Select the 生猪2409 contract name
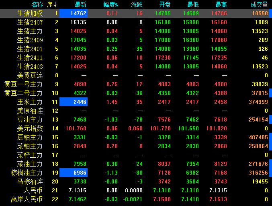The height and width of the screenshot is (206, 272). point(30,40)
